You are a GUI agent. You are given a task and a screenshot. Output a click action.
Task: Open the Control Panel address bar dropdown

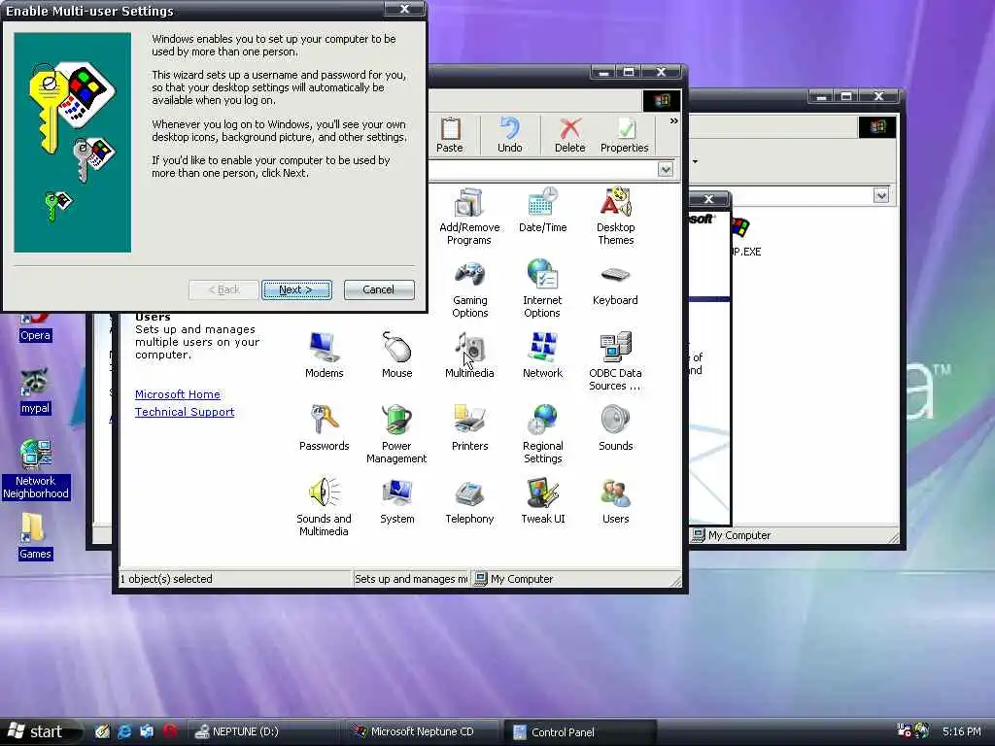point(665,169)
